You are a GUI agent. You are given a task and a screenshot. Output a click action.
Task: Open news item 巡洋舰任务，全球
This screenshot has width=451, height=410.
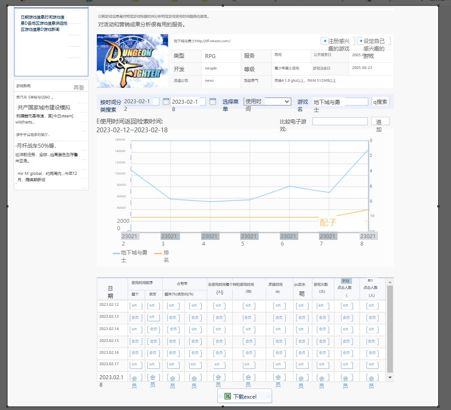point(47,157)
